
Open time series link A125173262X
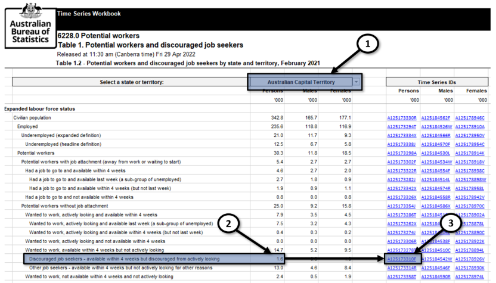(x=402, y=224)
